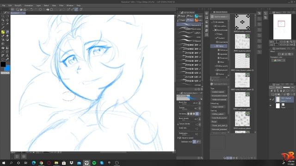Screen dimensions: 296x166
Task: Select the second Stabilization mode pen button
Action: (197, 142)
